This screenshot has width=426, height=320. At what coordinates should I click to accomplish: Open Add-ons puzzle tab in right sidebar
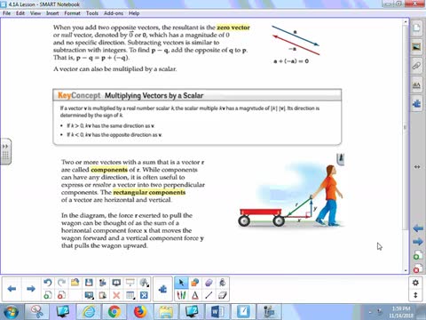[x=417, y=104]
